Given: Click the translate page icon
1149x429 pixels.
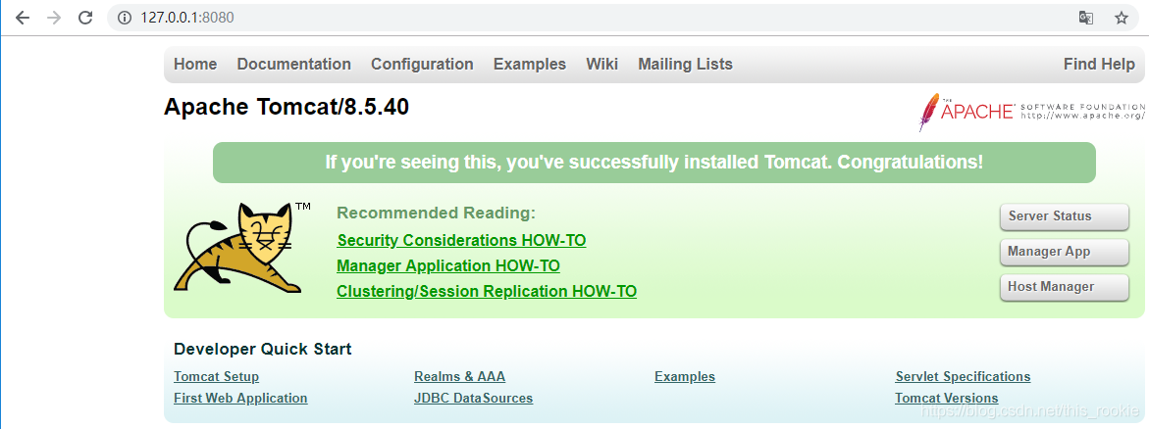Looking at the screenshot, I should pos(1086,18).
